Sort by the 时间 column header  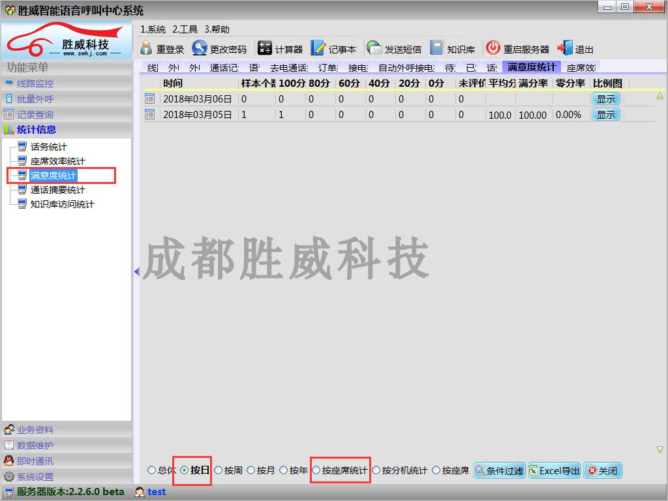[x=199, y=83]
